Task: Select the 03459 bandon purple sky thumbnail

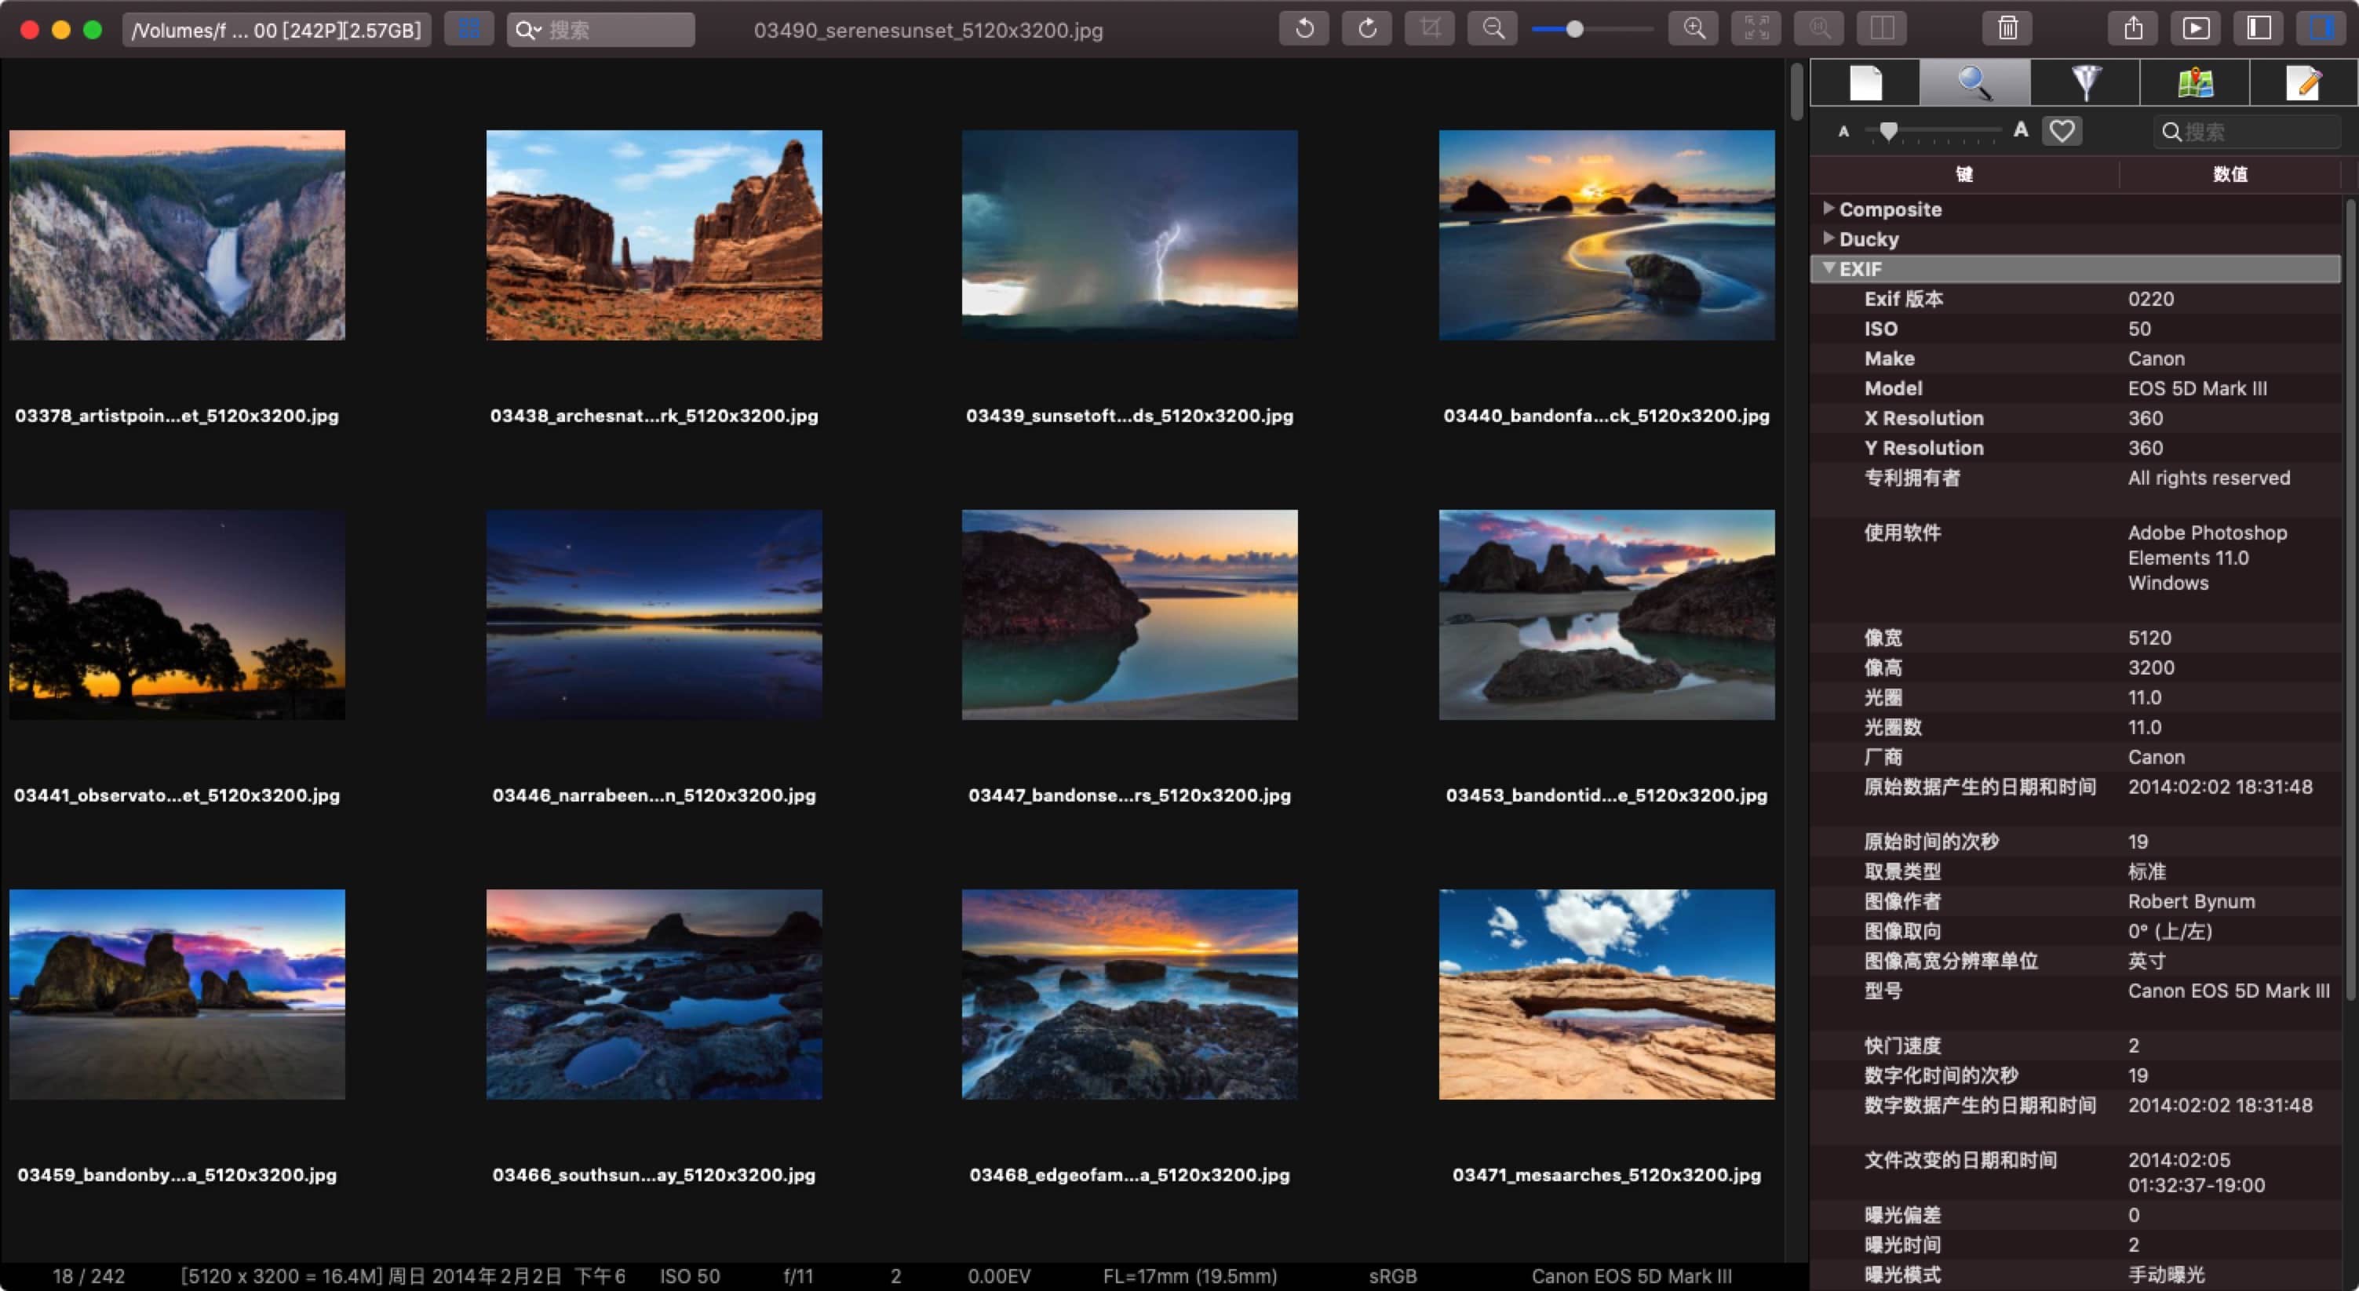Action: click(177, 995)
